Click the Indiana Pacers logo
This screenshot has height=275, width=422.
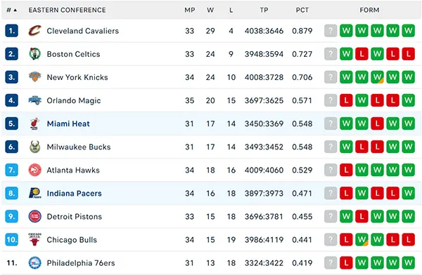point(34,193)
